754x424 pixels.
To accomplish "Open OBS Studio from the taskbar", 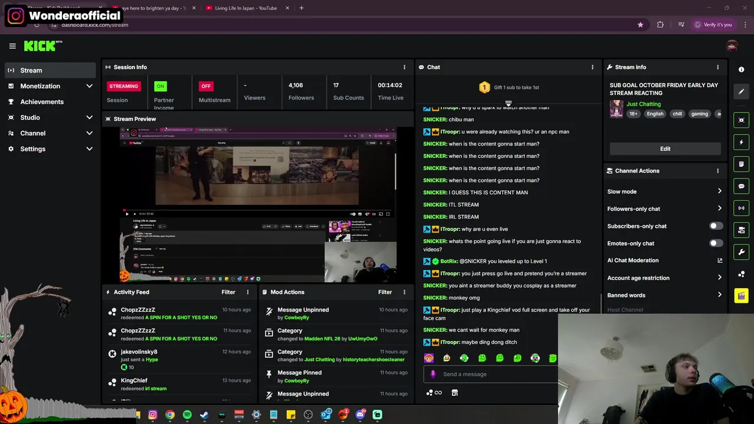I will [308, 415].
